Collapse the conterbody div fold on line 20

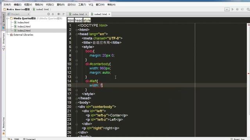point(77,107)
